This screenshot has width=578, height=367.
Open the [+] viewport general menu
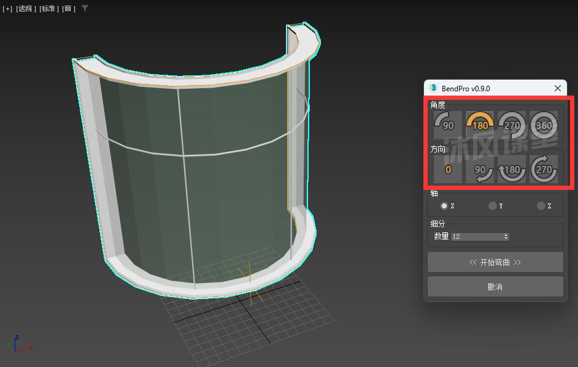click(7, 9)
